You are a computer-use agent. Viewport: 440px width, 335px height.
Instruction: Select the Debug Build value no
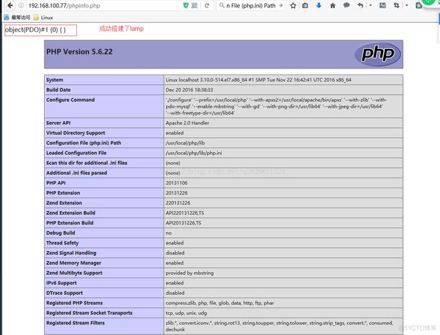pos(168,233)
